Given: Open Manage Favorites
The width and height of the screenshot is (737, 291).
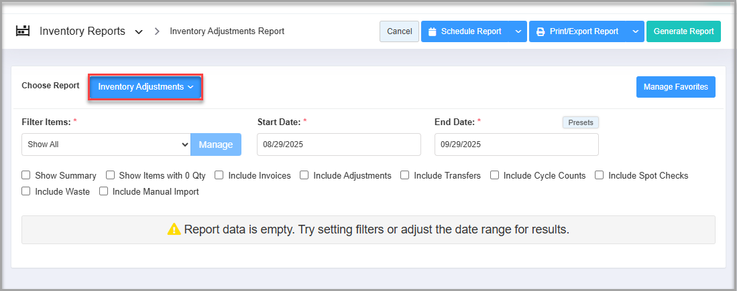Looking at the screenshot, I should click(x=675, y=87).
